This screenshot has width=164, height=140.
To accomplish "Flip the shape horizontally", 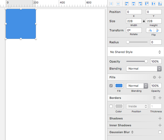I will [150, 30].
